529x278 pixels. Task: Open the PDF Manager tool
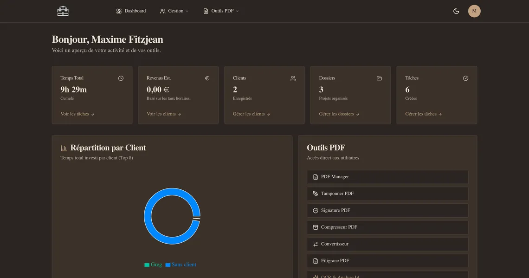pos(335,176)
